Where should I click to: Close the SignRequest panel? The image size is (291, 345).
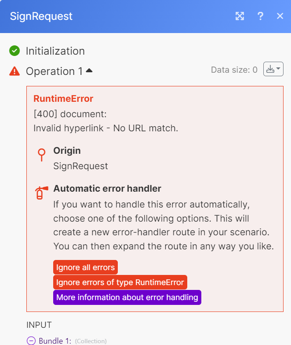(280, 16)
